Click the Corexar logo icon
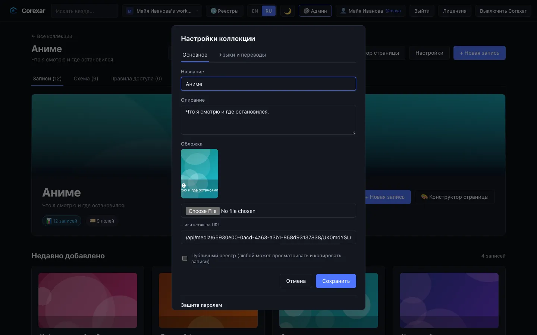Viewport: 537px width, 335px height. (13, 11)
